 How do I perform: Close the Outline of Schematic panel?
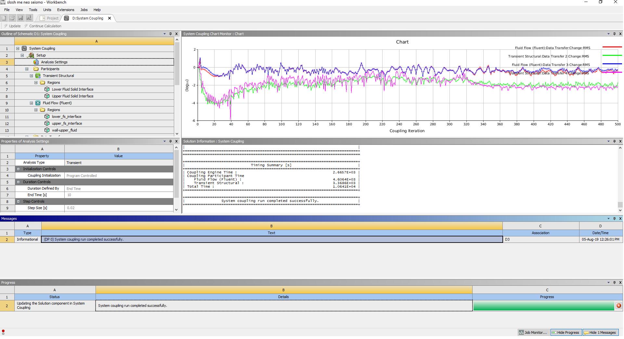point(176,34)
